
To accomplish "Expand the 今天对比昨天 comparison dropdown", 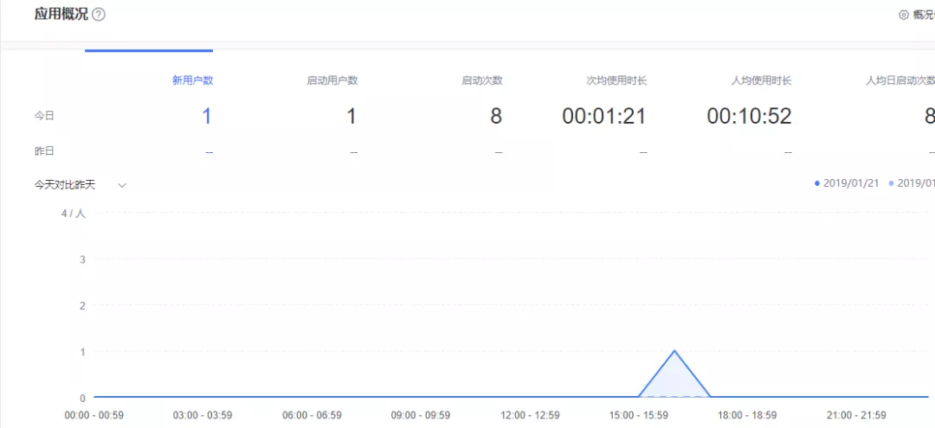I will tap(81, 185).
